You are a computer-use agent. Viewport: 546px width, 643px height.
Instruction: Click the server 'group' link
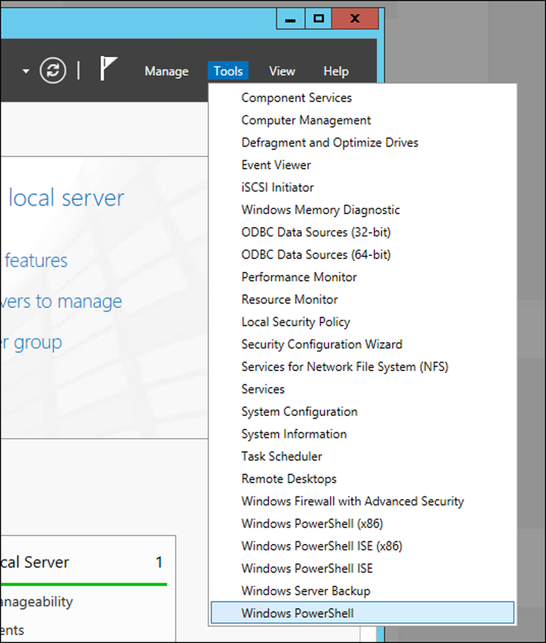(31, 343)
